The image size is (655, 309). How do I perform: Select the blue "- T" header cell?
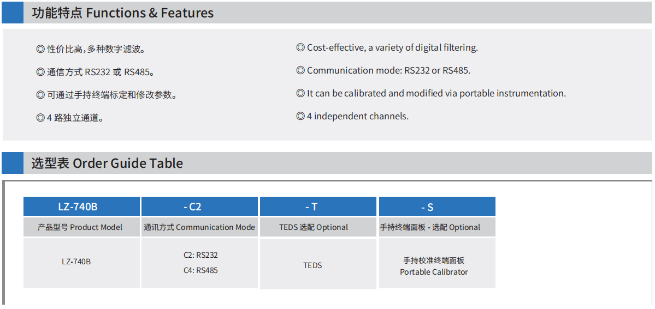coord(318,207)
